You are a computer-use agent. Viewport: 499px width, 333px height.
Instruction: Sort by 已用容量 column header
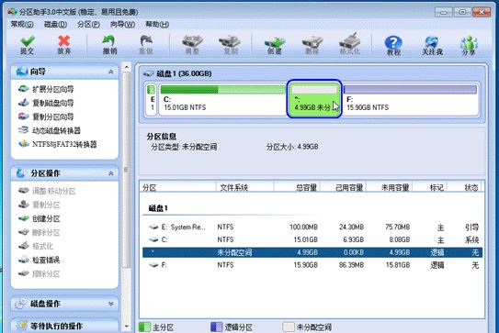(x=343, y=187)
